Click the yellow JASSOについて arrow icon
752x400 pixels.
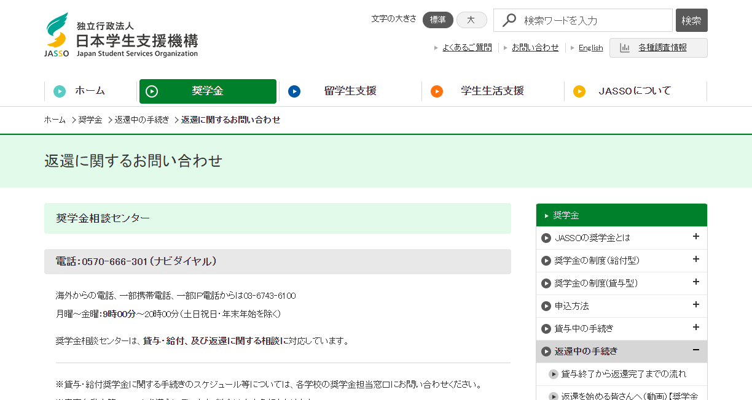pyautogui.click(x=579, y=90)
